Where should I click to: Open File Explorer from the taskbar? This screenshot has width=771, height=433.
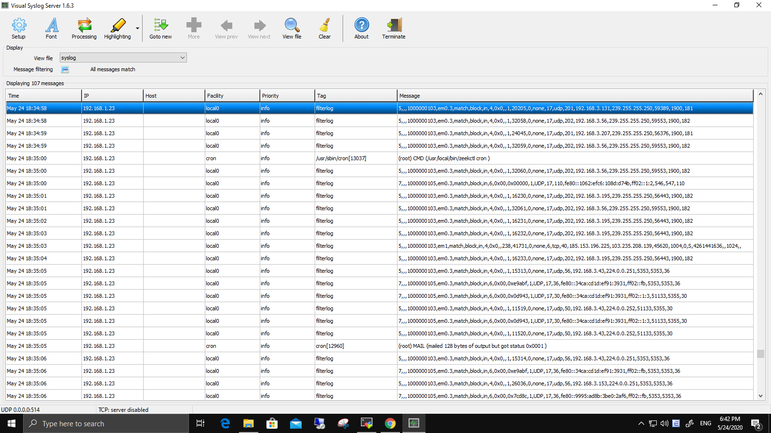[x=248, y=423]
